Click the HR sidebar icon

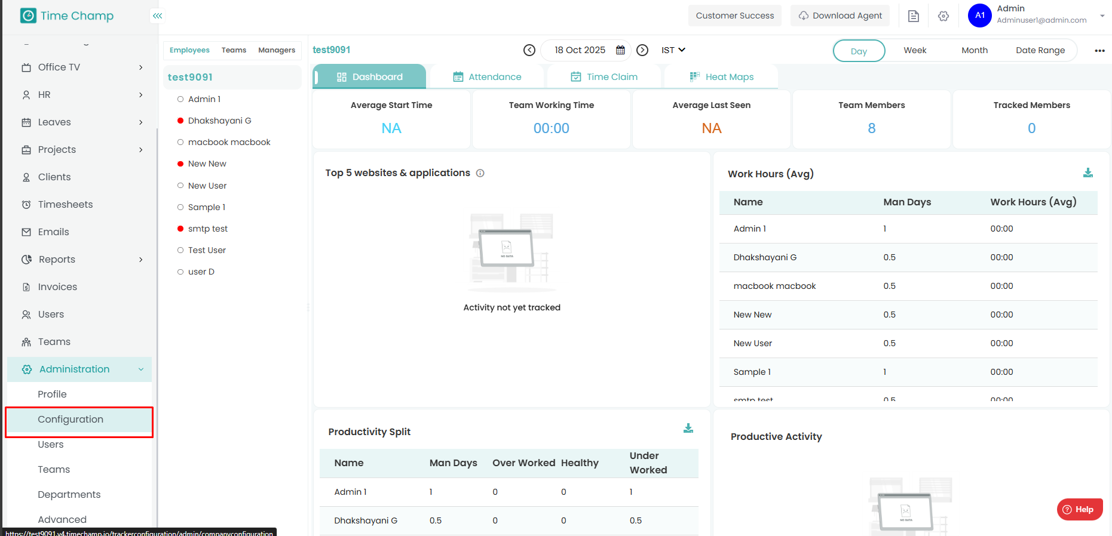26,95
